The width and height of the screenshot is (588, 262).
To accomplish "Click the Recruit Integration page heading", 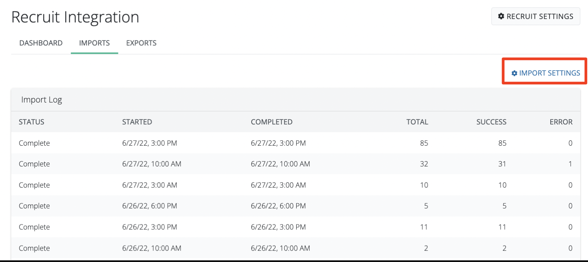I will pos(75,17).
